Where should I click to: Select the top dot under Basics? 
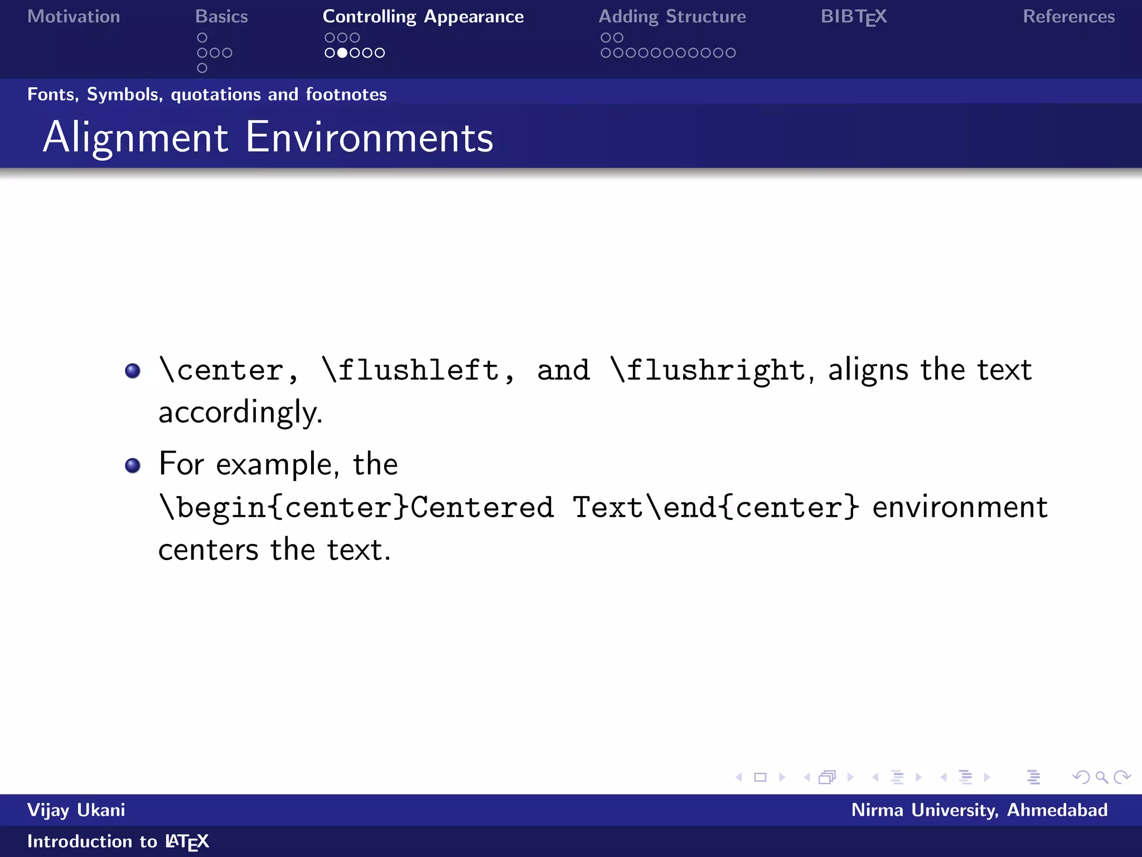pyautogui.click(x=202, y=37)
